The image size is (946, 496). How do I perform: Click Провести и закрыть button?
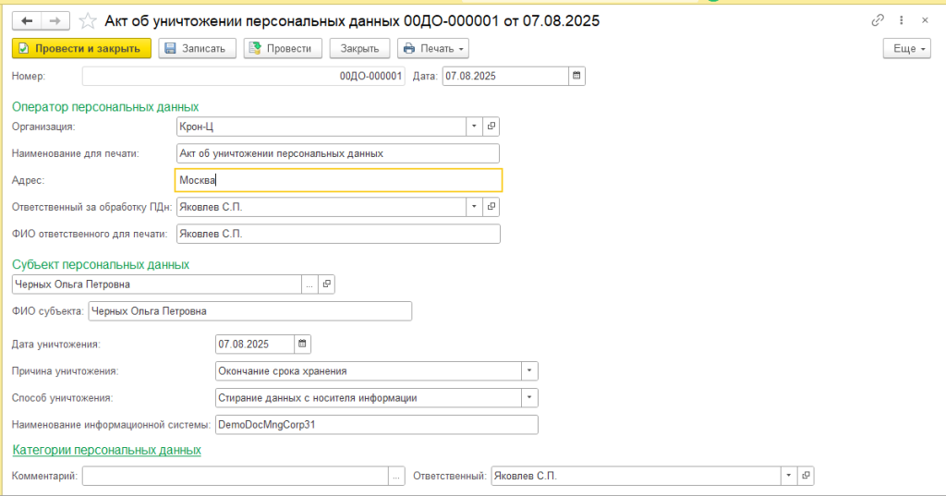[x=80, y=48]
